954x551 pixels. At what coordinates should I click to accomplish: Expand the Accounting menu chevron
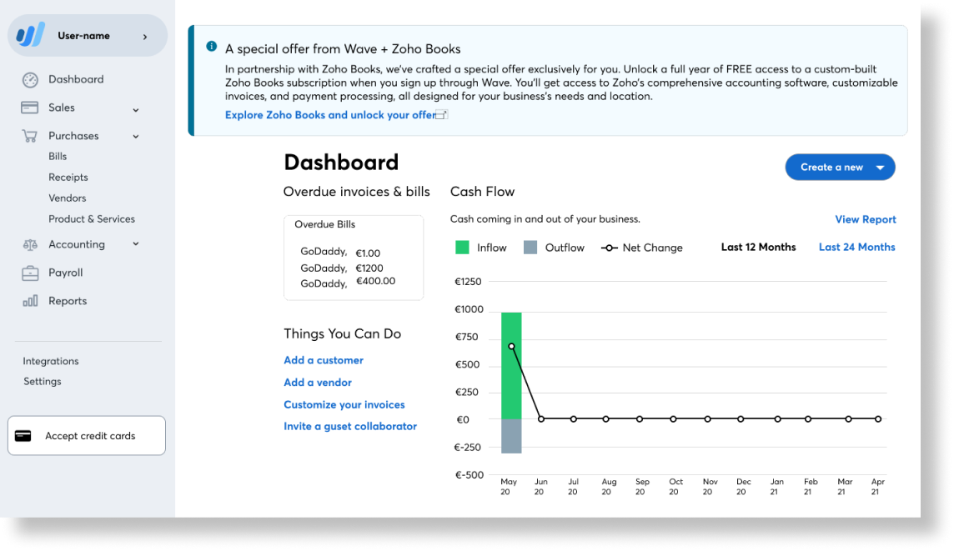pos(136,244)
